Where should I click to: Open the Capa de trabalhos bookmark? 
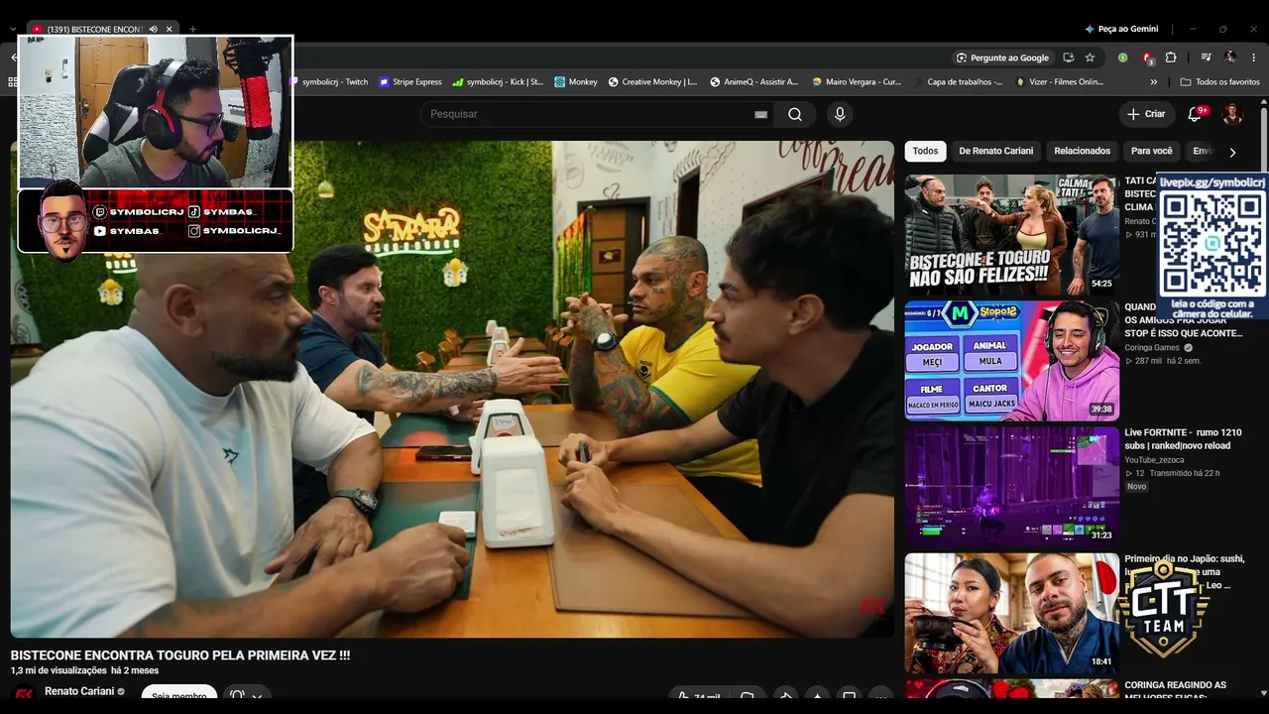[958, 82]
